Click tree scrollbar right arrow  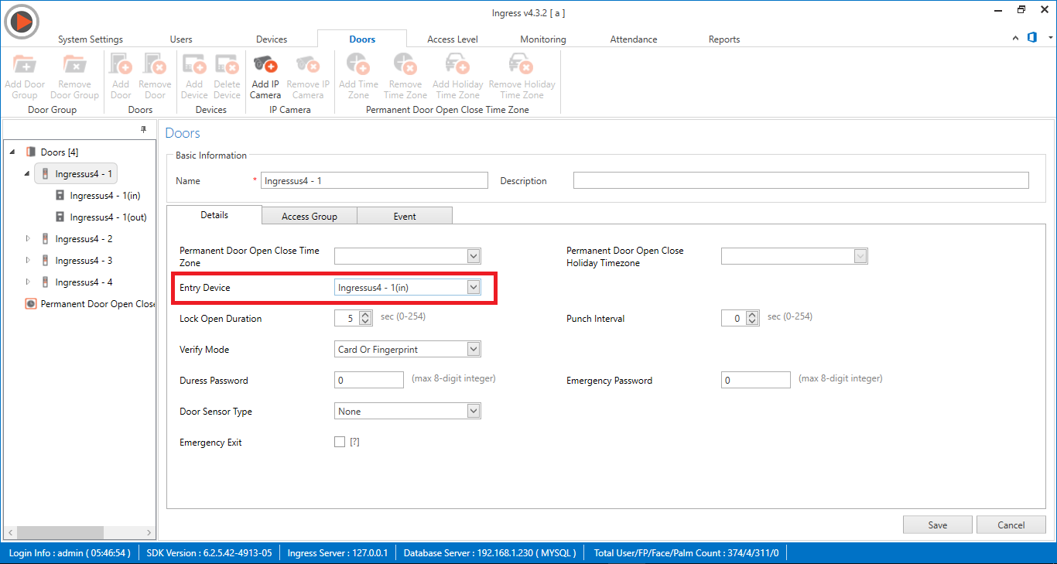point(150,532)
